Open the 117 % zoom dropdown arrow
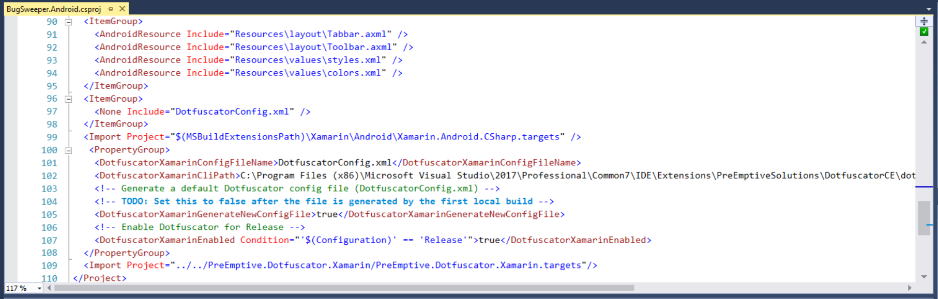This screenshot has width=938, height=299. (x=39, y=288)
